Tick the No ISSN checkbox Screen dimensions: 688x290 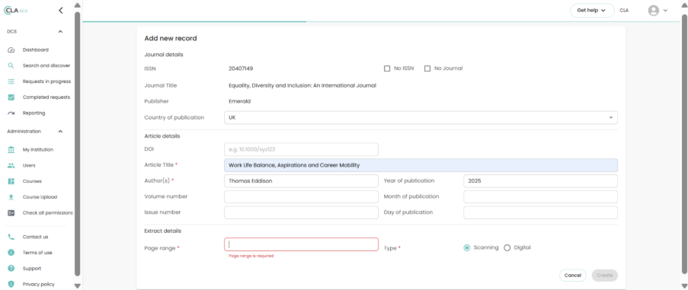387,69
